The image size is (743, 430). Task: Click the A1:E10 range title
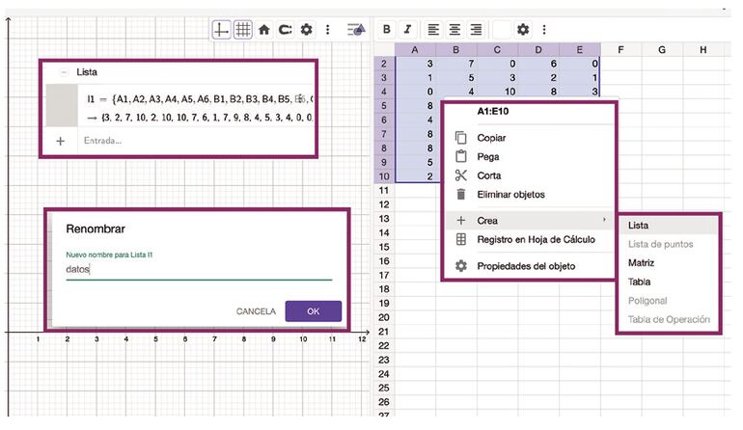point(493,112)
